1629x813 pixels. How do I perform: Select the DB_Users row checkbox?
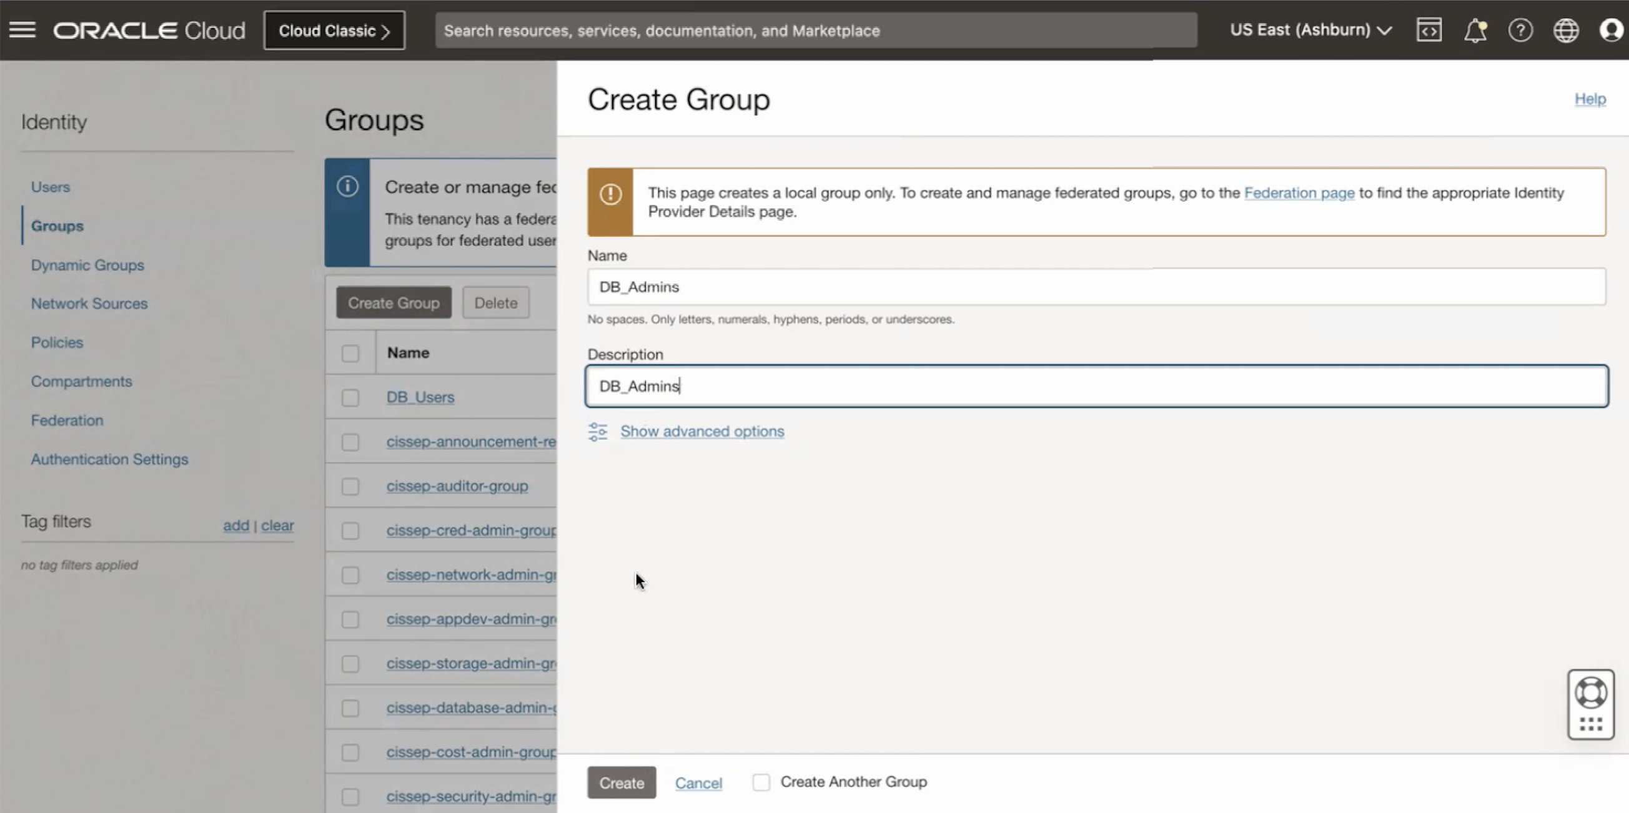point(351,397)
